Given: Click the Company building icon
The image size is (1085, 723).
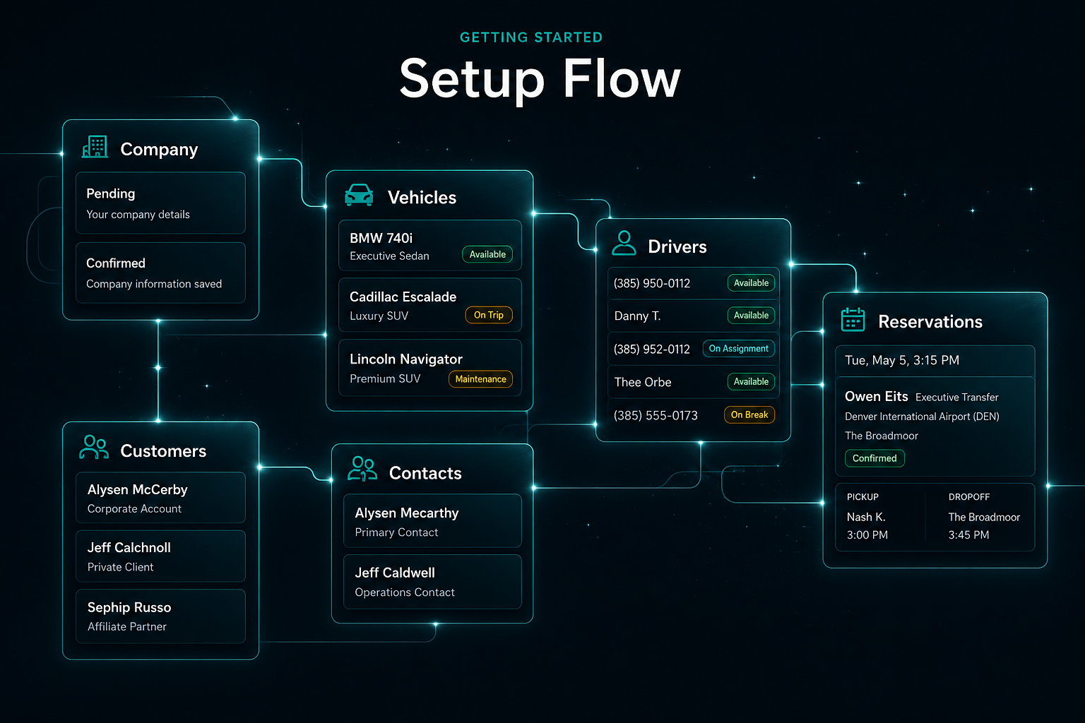Looking at the screenshot, I should (95, 147).
